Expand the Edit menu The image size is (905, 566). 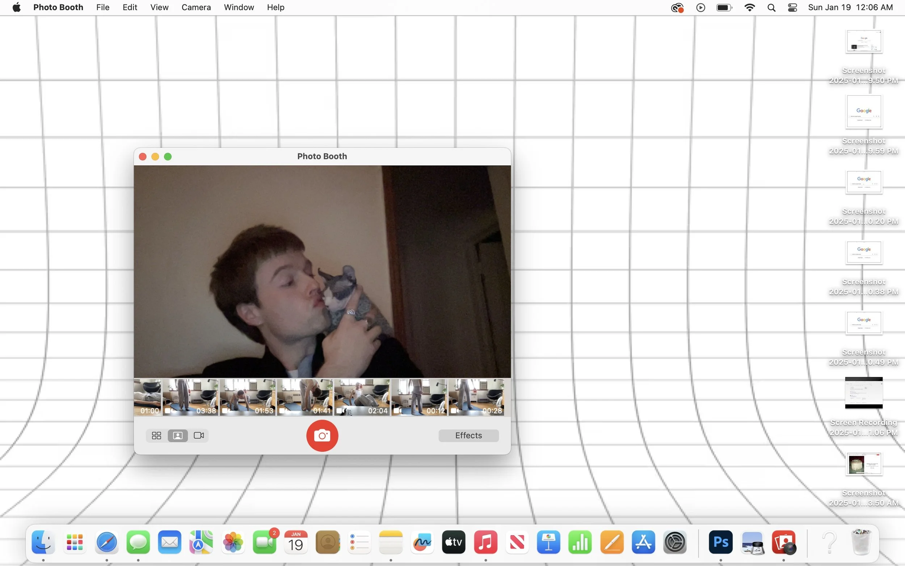point(130,8)
